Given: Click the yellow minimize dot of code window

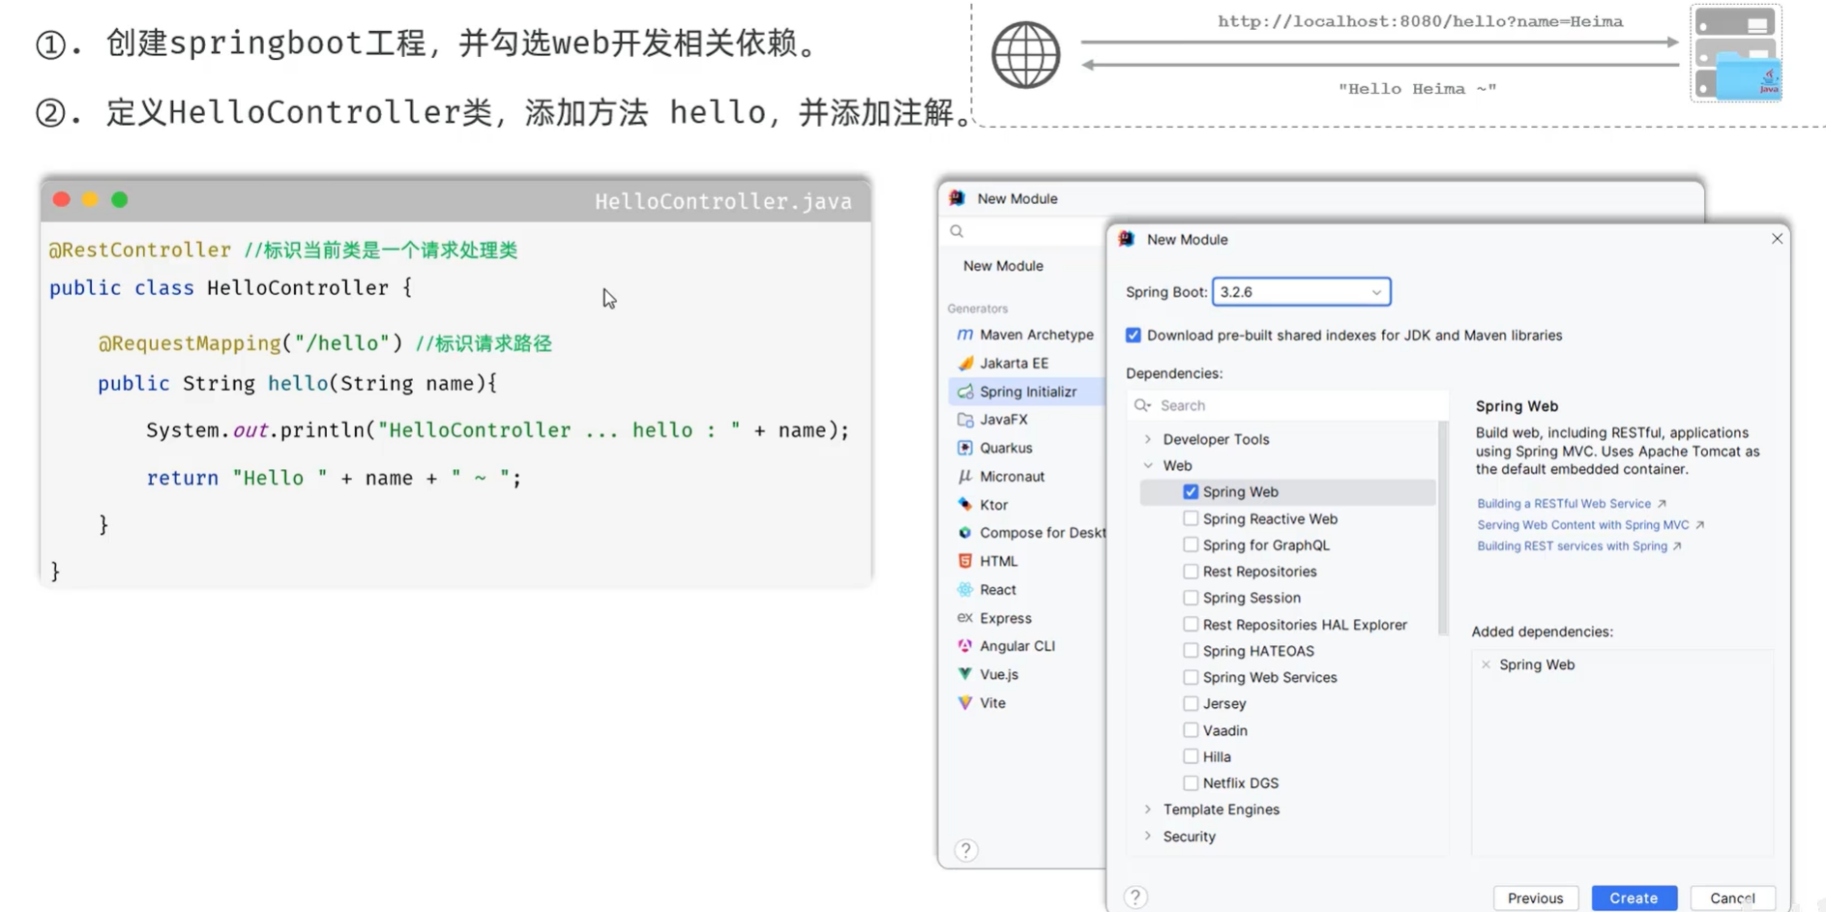Looking at the screenshot, I should (90, 199).
